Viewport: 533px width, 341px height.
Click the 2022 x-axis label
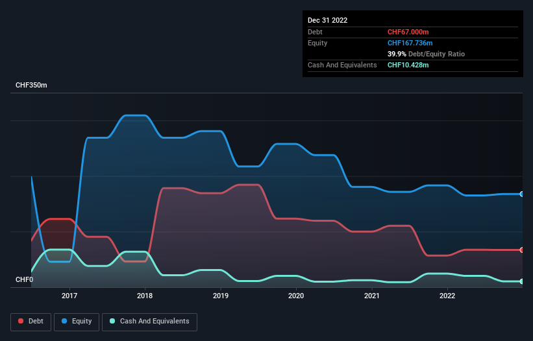pos(447,296)
